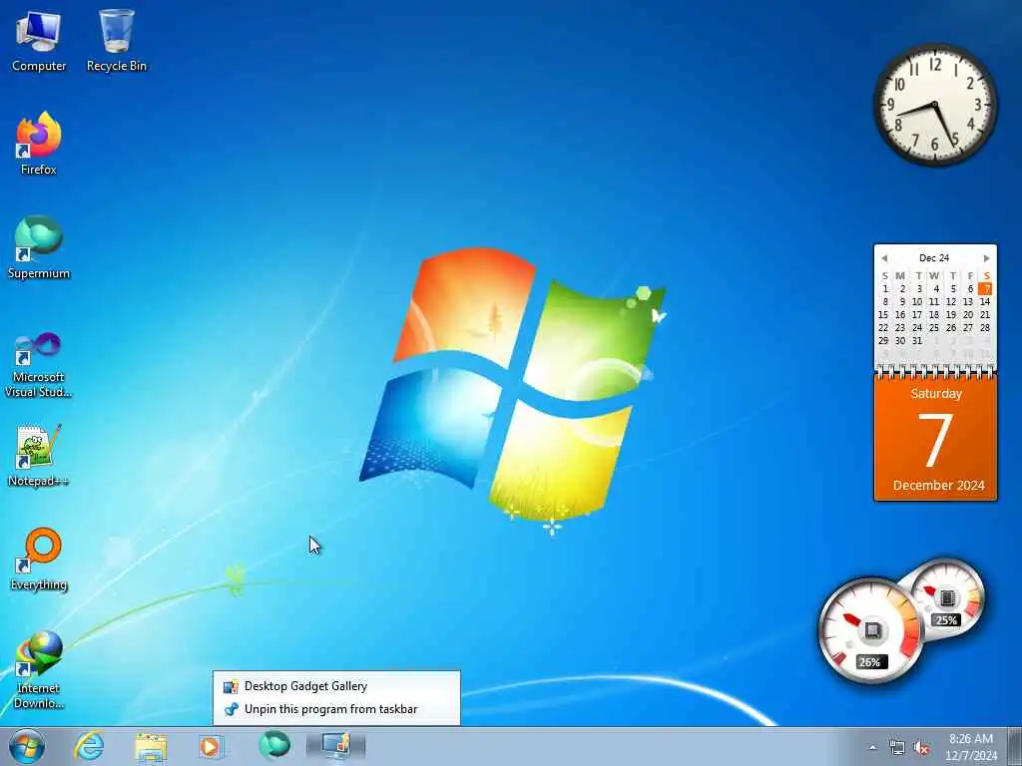Click the CPU meter gauge showing 26%

(x=870, y=630)
